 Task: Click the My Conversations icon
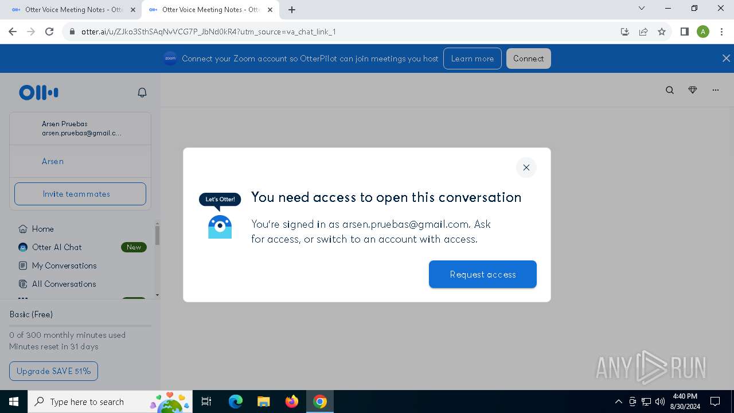coord(23,266)
